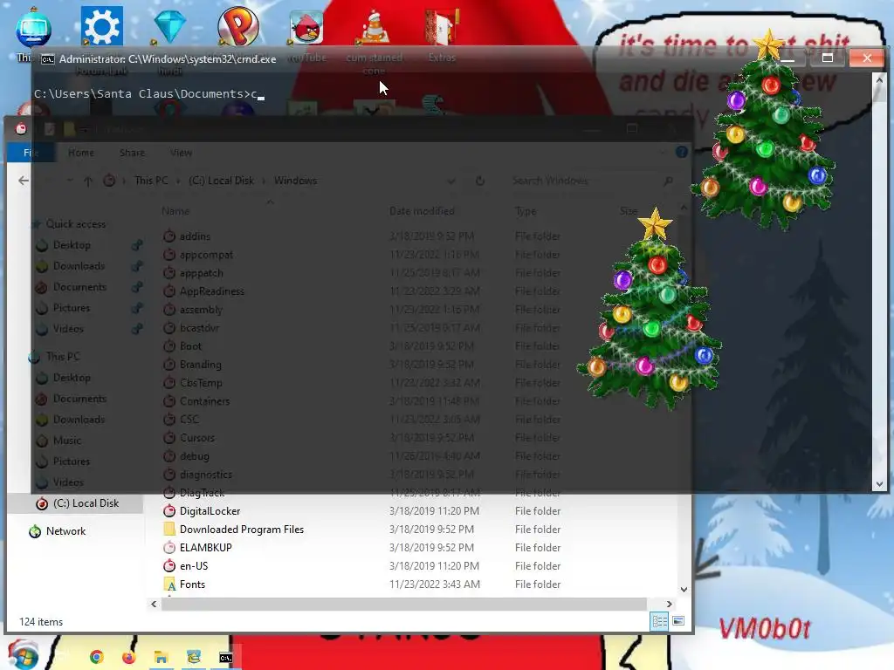Select the Downloaded Program Files folder icon
The height and width of the screenshot is (670, 894).
[169, 530]
